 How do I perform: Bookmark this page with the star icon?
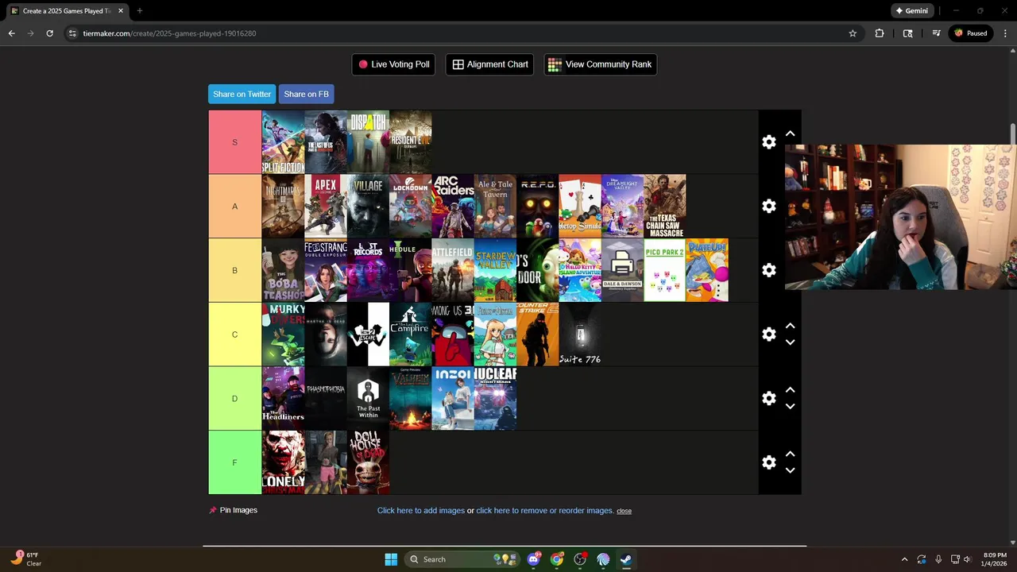[853, 33]
